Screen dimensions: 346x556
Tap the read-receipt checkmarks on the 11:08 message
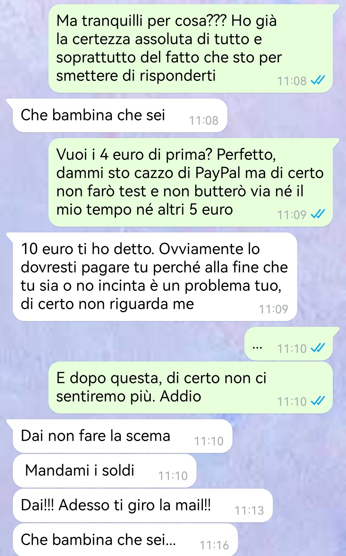[x=318, y=80]
